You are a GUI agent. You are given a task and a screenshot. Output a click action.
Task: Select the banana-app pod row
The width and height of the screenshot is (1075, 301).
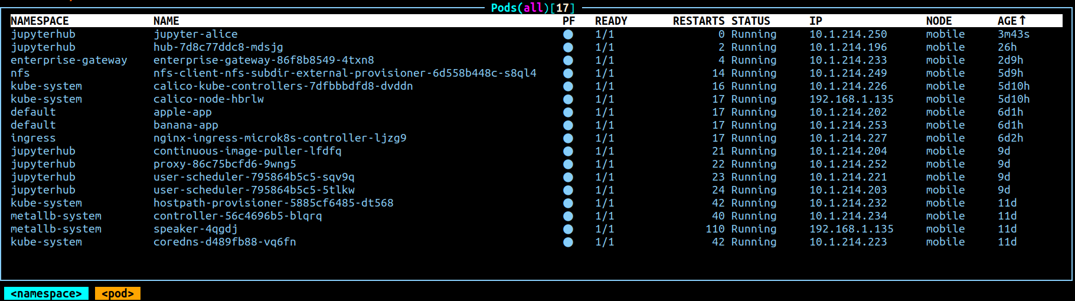[x=536, y=125]
